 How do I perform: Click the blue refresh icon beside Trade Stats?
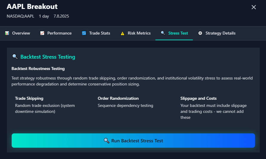[x=84, y=33]
